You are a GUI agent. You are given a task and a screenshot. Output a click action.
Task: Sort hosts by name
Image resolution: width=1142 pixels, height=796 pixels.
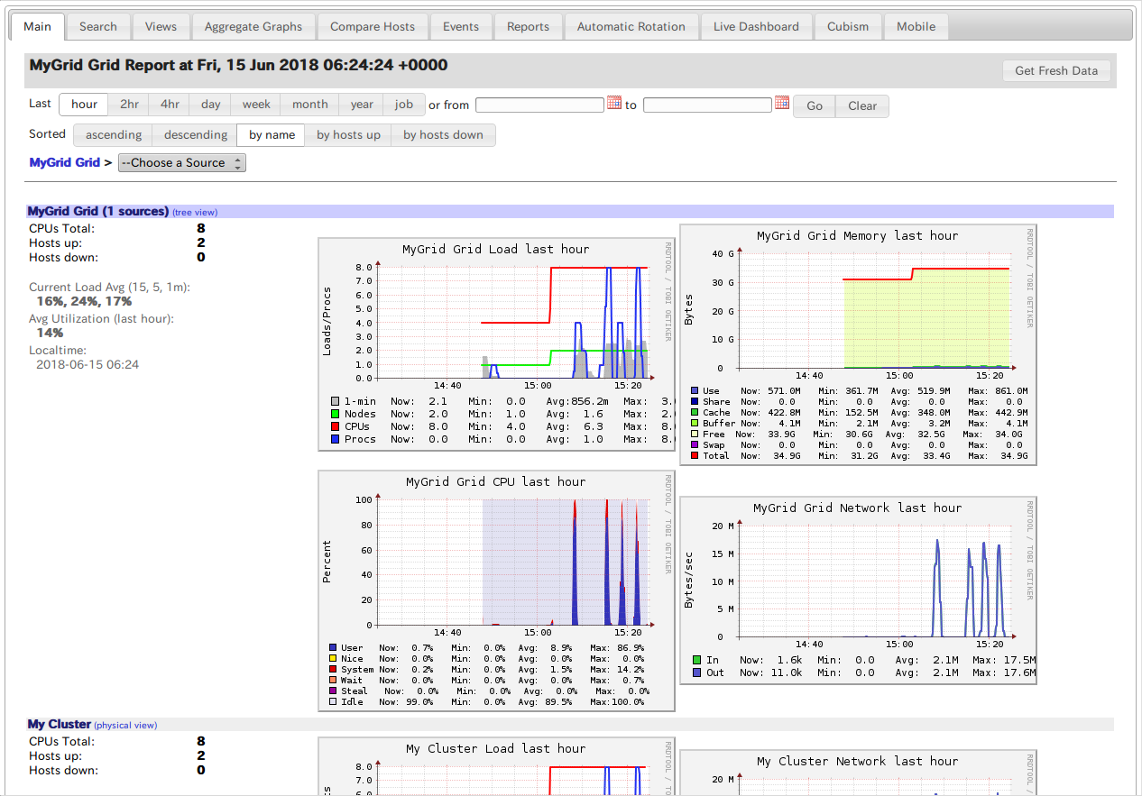point(272,135)
